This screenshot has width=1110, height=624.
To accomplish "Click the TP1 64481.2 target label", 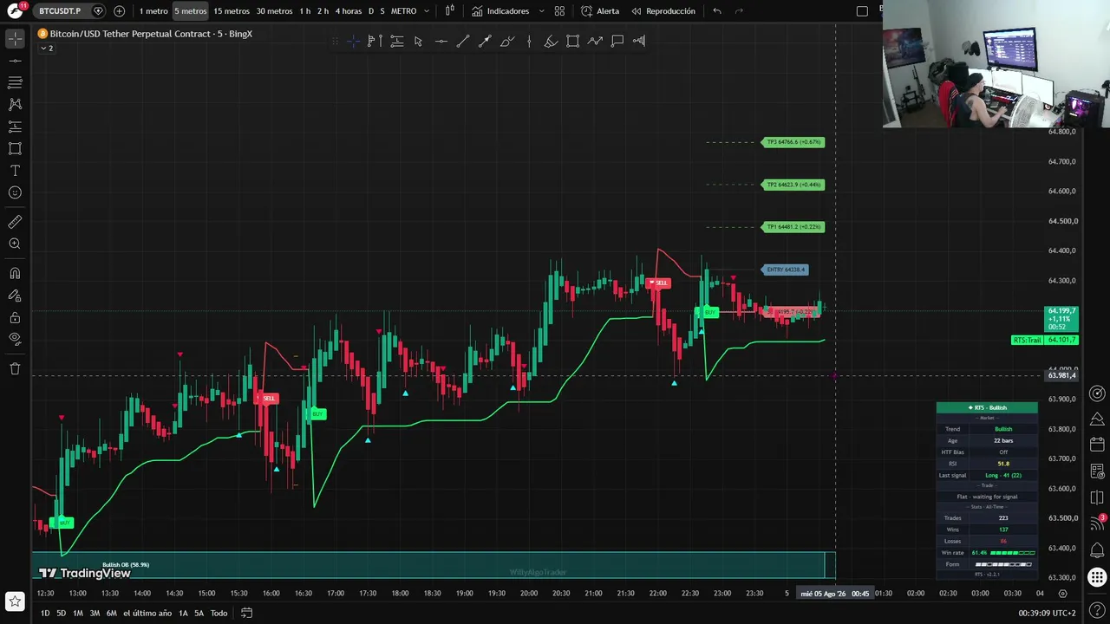I will [x=793, y=227].
